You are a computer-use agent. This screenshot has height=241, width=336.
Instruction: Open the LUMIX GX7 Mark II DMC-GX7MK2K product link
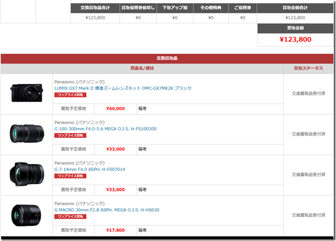coord(123,88)
